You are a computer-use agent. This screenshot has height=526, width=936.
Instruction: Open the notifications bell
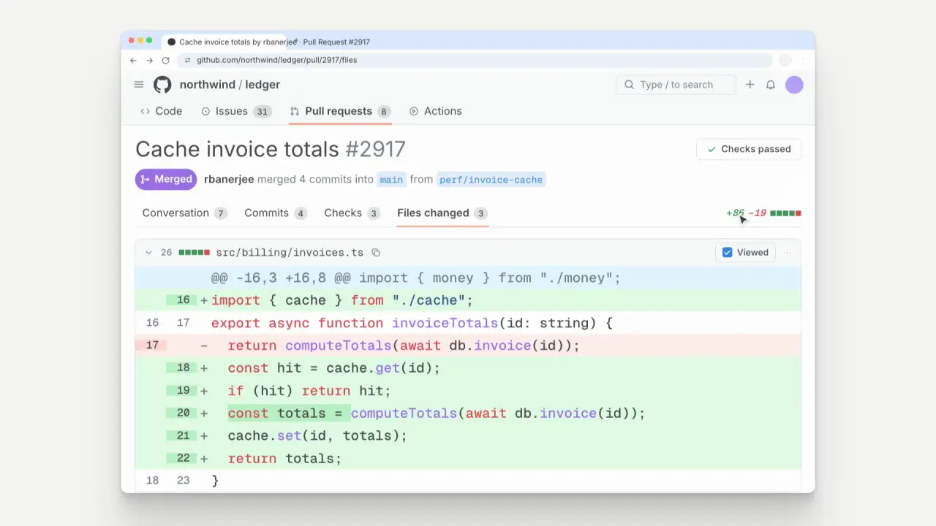771,85
